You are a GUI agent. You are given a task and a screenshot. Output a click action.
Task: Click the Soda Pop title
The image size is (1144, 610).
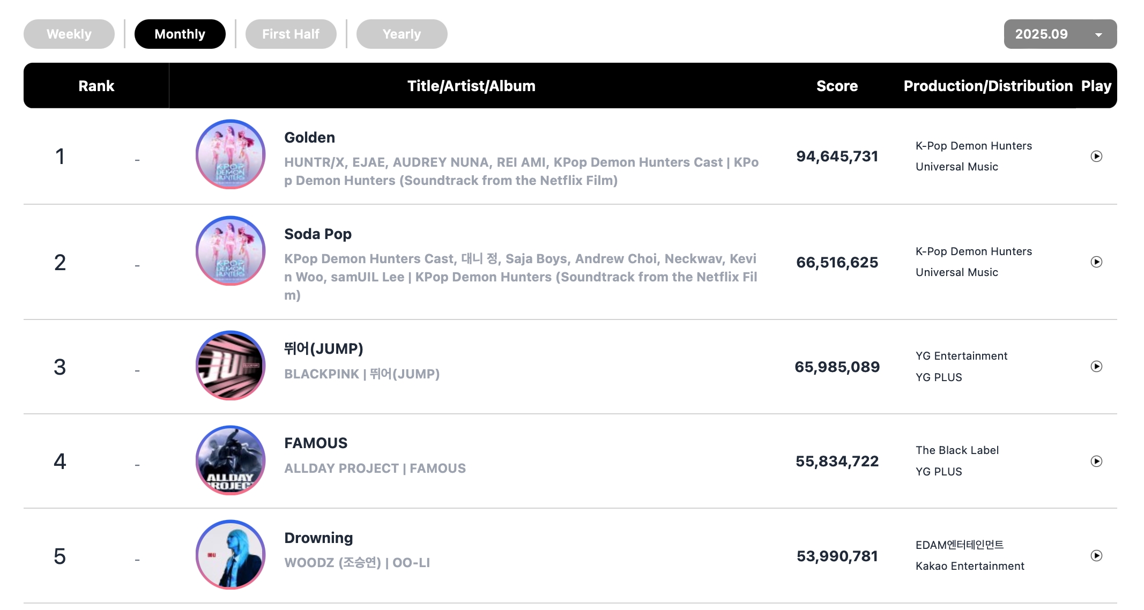coord(318,234)
